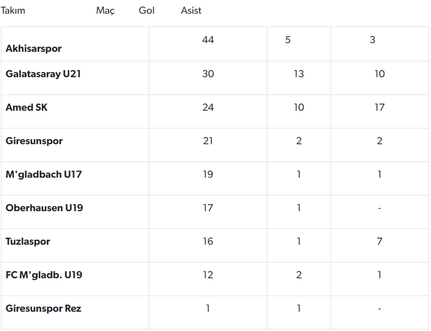The height and width of the screenshot is (331, 431).
Task: Open the Galatasaray U21 team link
Action: 43,74
